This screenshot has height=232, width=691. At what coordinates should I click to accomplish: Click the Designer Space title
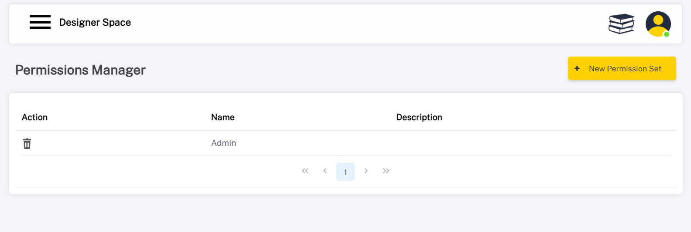95,23
